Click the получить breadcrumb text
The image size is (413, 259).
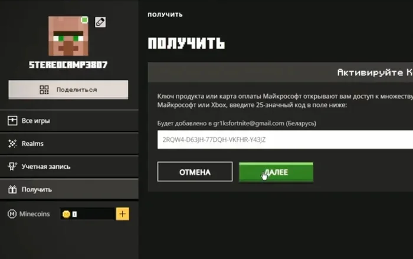point(165,15)
